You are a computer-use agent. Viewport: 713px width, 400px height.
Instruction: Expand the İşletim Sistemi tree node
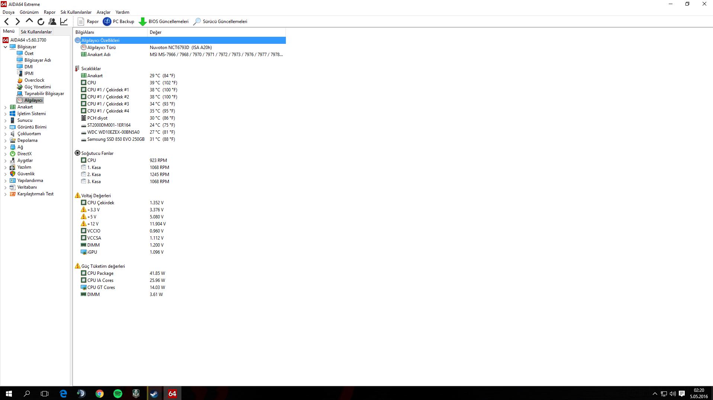click(6, 114)
